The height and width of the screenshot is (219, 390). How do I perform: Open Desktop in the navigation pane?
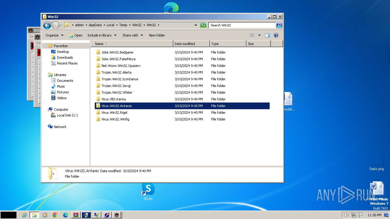coord(63,52)
